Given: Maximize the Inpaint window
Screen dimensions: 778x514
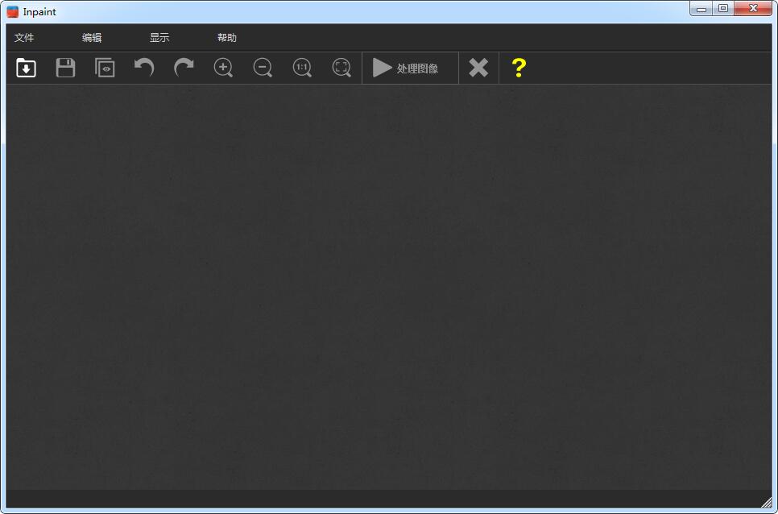Looking at the screenshot, I should (723, 9).
